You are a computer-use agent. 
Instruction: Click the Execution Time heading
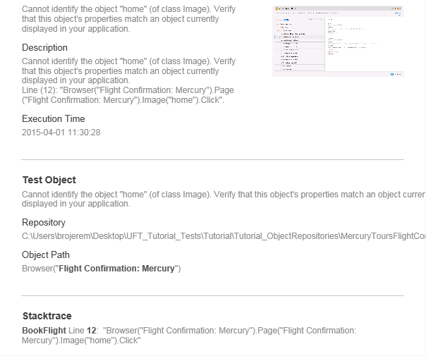[x=54, y=118]
